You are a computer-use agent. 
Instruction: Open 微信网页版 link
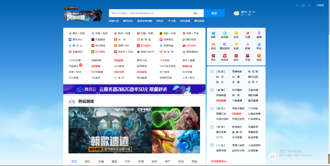coord(166,78)
